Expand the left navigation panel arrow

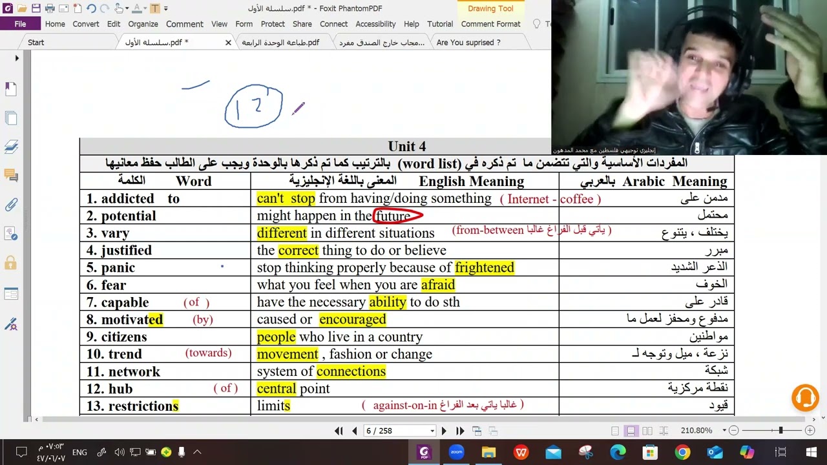point(17,58)
